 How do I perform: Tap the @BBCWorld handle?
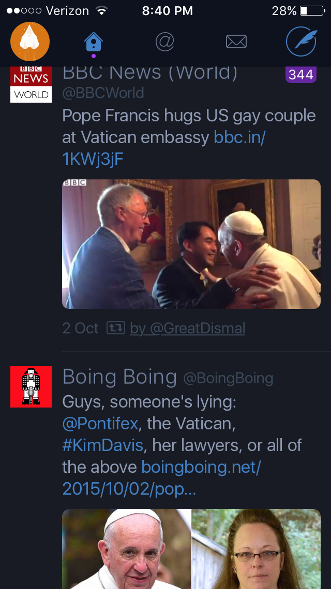click(103, 93)
